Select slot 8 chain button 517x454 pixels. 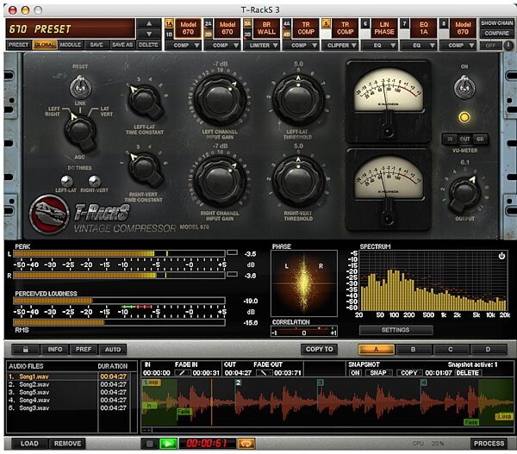444,24
